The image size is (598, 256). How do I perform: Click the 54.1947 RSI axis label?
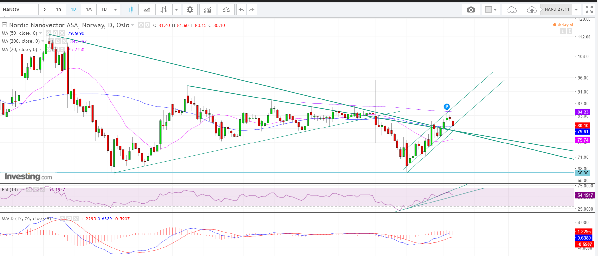585,195
